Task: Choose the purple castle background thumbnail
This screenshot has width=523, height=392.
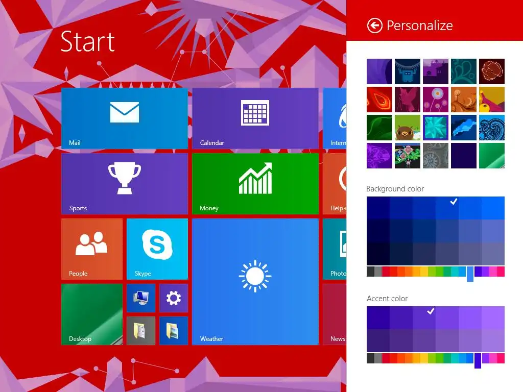Action: [436, 71]
